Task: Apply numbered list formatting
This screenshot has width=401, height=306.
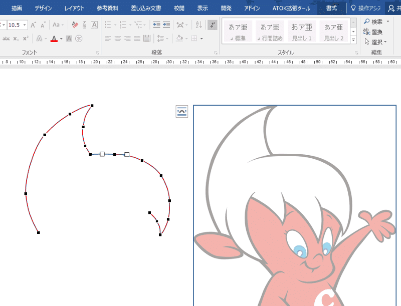Action: [x=123, y=25]
